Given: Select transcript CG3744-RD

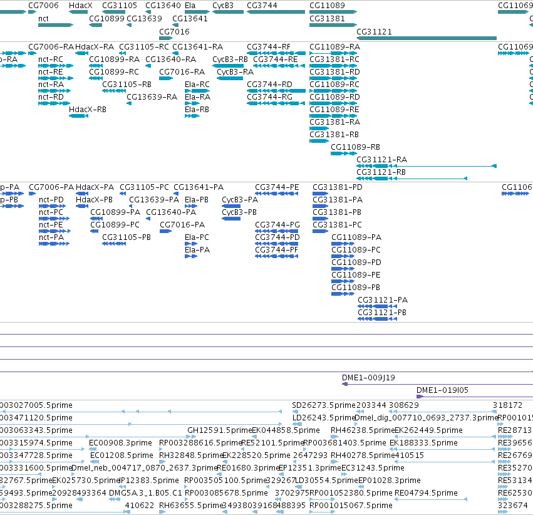Looking at the screenshot, I should point(276,91).
